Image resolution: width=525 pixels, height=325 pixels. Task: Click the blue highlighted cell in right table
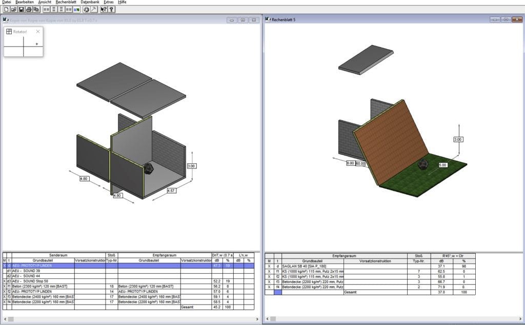278,292
